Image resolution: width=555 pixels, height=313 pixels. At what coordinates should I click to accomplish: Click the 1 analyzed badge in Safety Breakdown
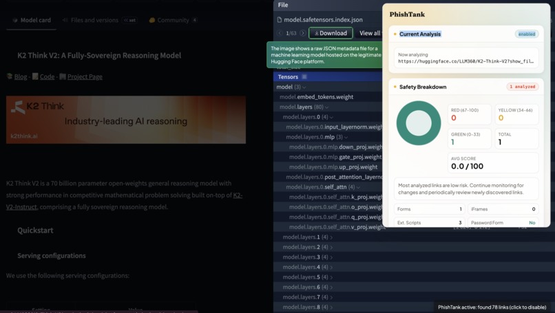click(x=523, y=87)
